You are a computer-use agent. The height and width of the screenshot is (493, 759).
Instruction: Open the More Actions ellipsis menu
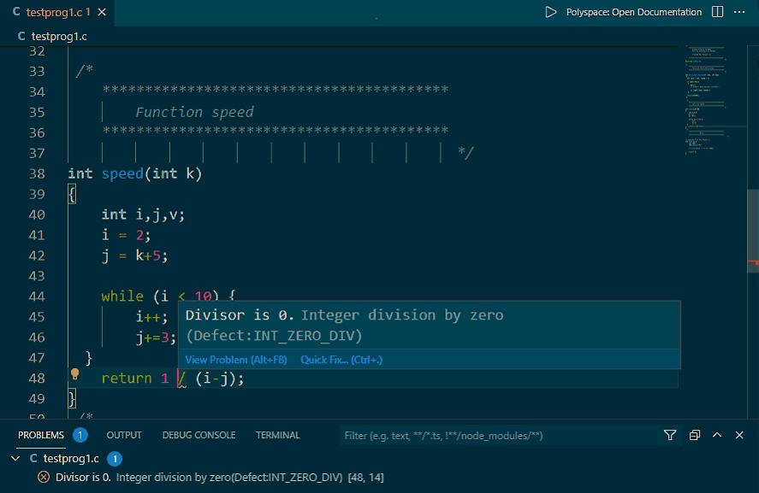(740, 12)
